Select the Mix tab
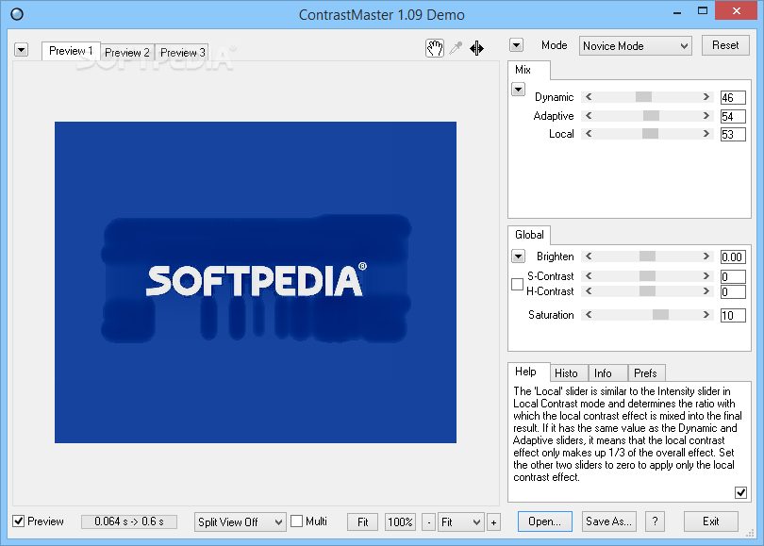The height and width of the screenshot is (546, 764). (x=529, y=70)
